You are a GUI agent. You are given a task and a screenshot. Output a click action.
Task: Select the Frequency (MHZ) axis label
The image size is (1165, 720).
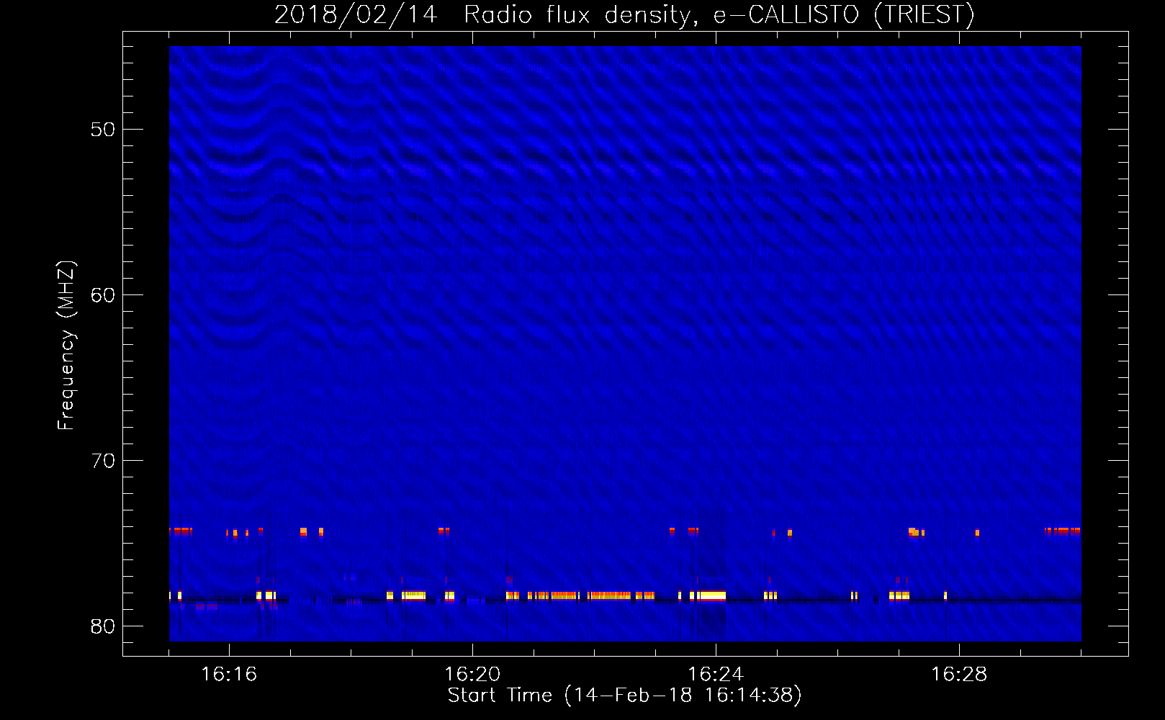point(66,346)
